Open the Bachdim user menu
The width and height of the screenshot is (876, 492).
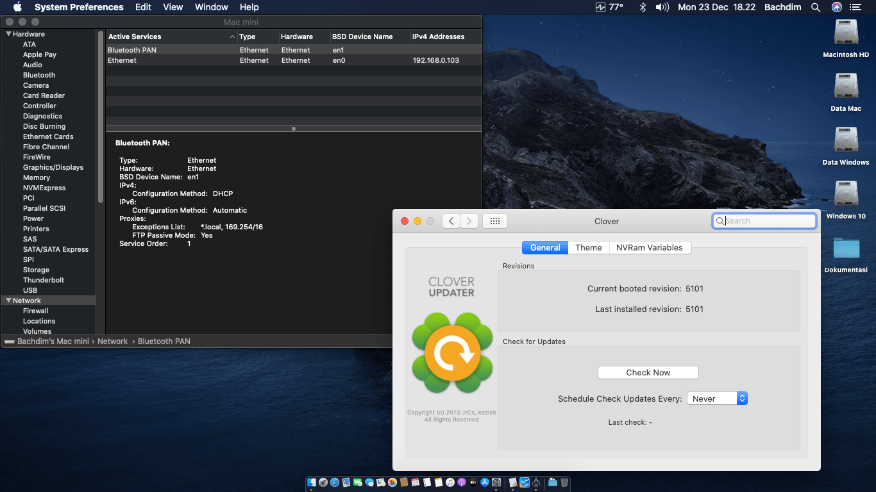pyautogui.click(x=782, y=7)
